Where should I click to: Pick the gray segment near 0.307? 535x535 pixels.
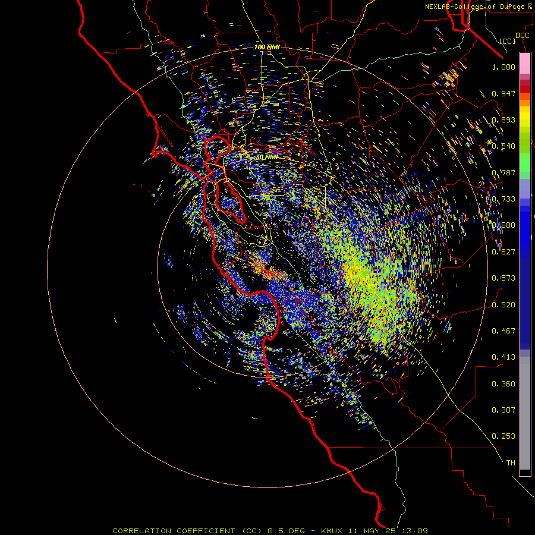pos(525,413)
